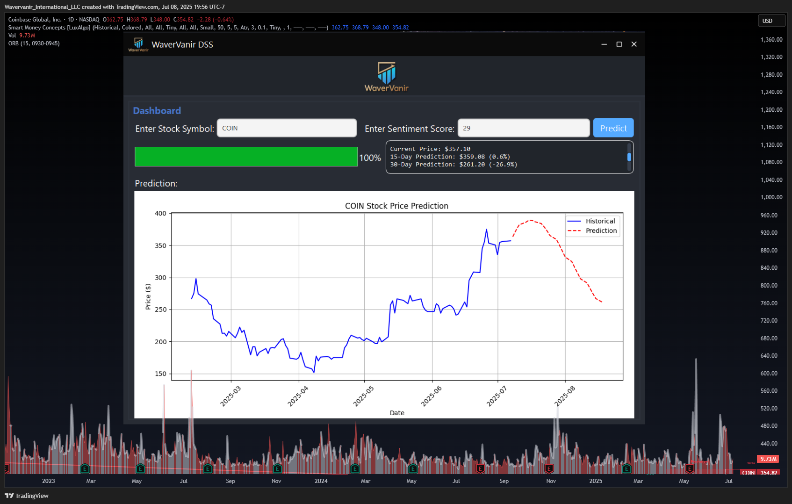Select the '30-Day Prediction: $261.20' line
This screenshot has width=792, height=504.
(454, 164)
